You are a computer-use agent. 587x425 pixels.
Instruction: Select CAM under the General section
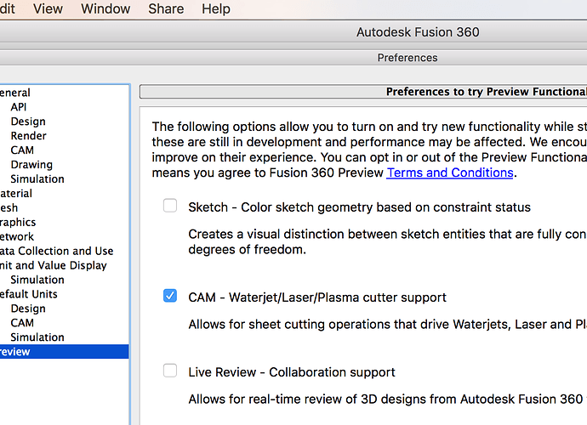[x=22, y=150]
